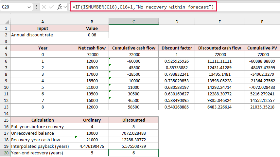The image size is (280, 157).
Task: Click discounted cash flow cell 13598.05228
Action: click(219, 81)
